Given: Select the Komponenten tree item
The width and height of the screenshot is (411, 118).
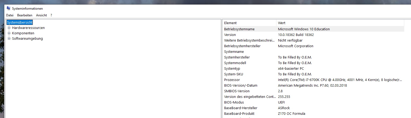Looking at the screenshot, I should [23, 33].
